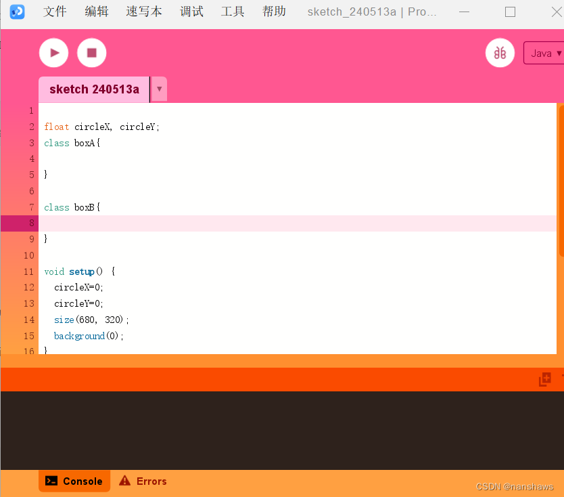Open the 帮助 menu
The image size is (564, 497).
pyautogui.click(x=274, y=11)
